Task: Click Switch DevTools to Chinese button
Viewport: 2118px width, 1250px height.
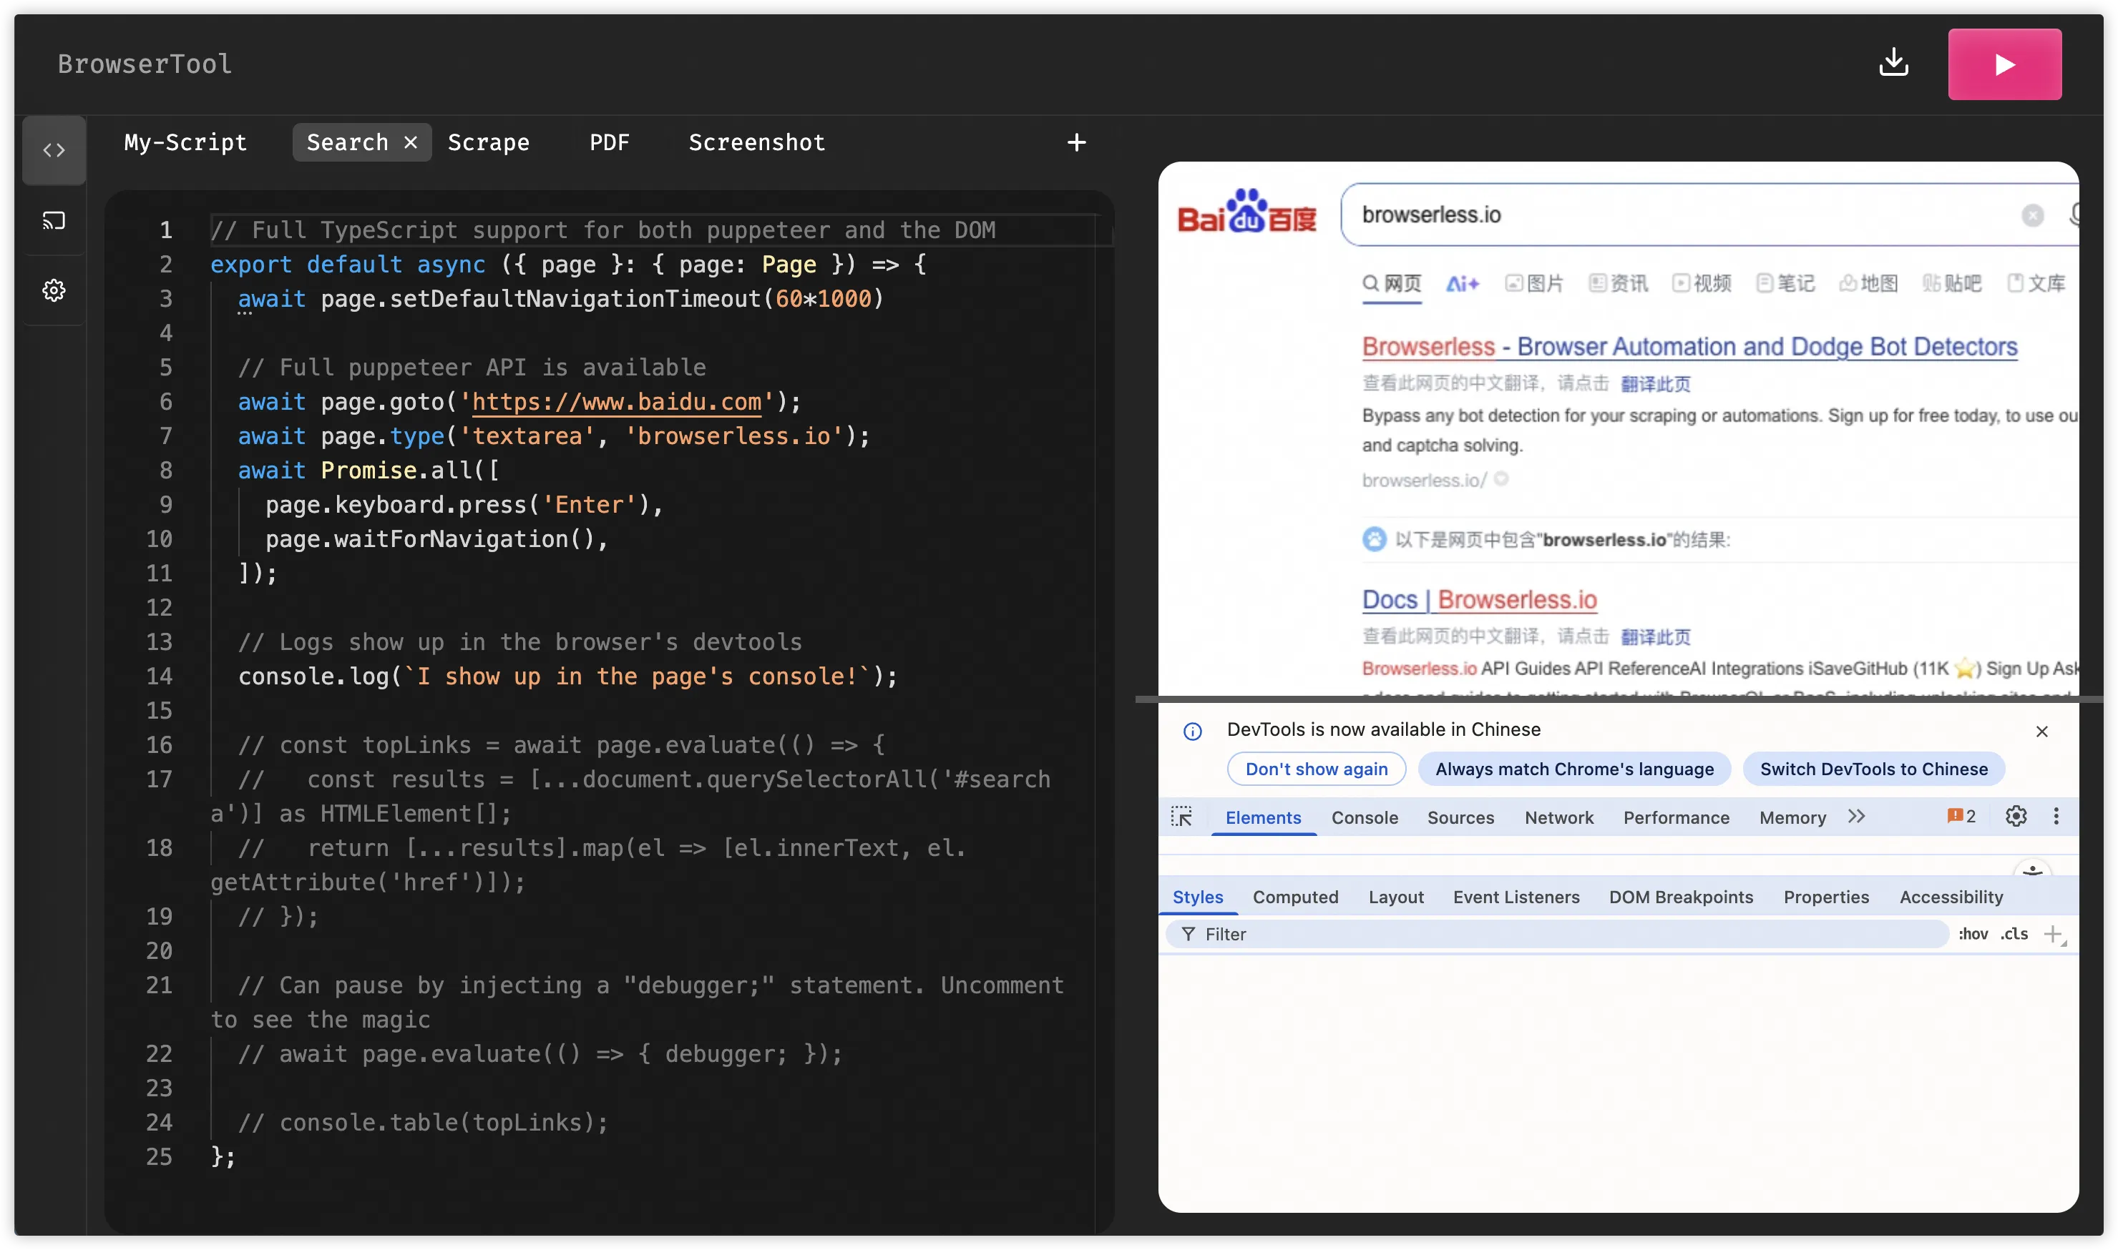Action: coord(1873,769)
